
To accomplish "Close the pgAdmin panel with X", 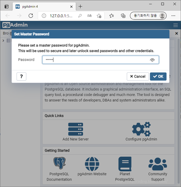I will click(176, 34).
